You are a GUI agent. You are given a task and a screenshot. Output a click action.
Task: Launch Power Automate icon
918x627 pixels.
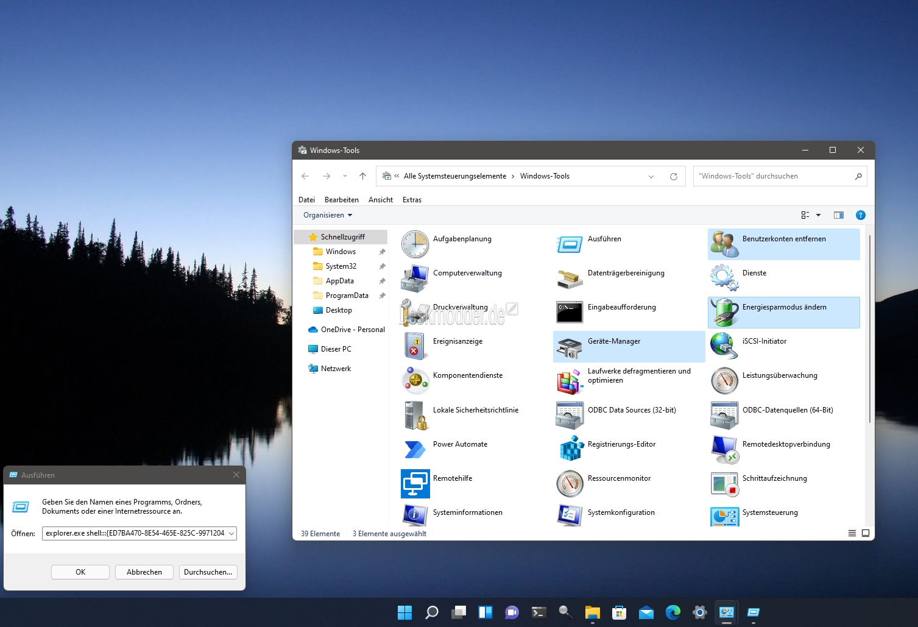tap(415, 450)
